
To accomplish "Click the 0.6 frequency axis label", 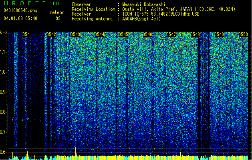I will tap(3, 152).
